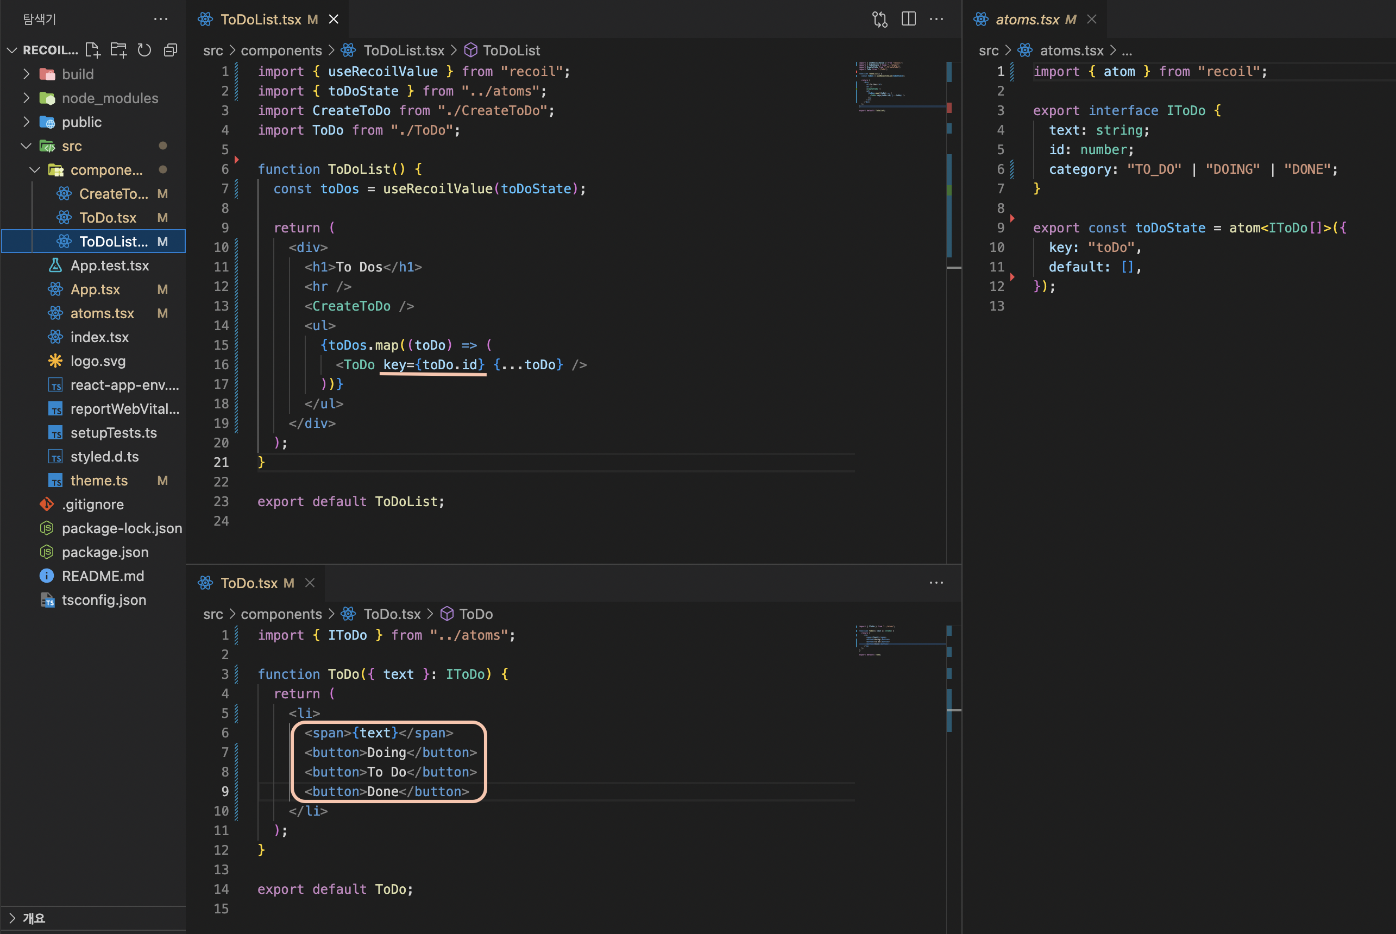Refresh the explorer file tree

144,50
